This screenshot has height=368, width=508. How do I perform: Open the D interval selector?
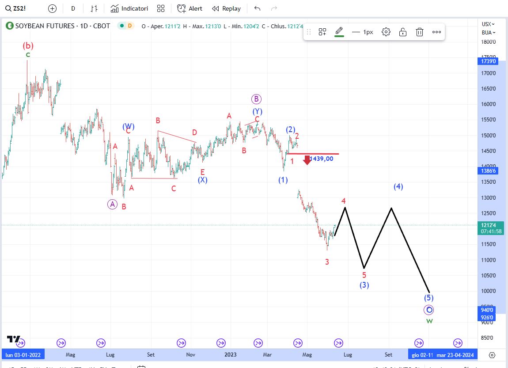(73, 9)
